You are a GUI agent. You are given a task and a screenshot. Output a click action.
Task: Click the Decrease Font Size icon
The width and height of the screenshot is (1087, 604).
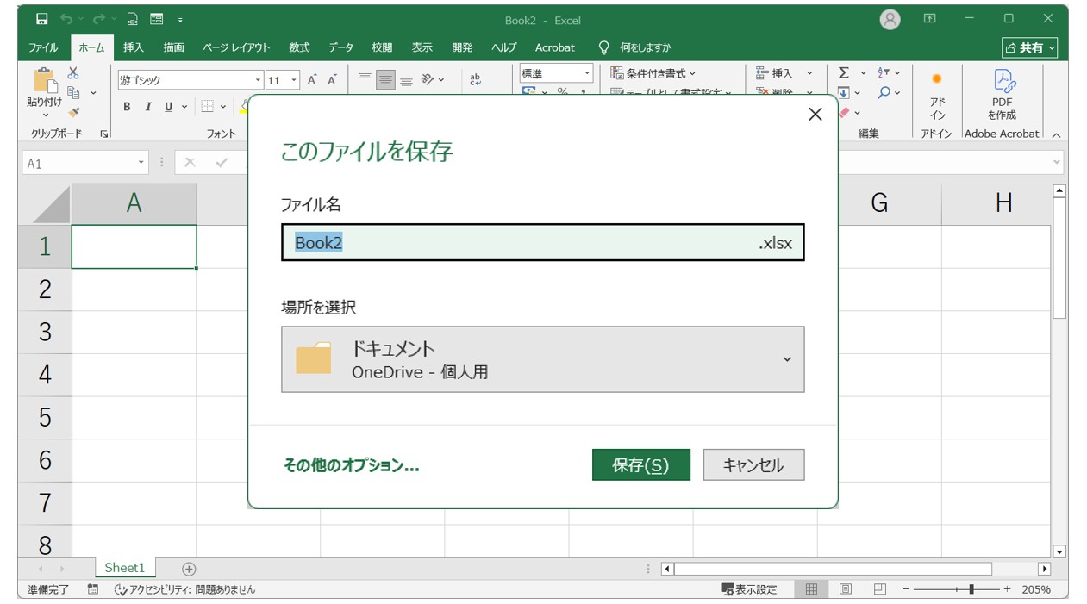[x=332, y=80]
